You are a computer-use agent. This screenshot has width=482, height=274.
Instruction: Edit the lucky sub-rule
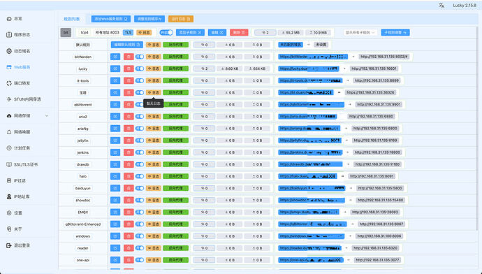tap(115, 69)
